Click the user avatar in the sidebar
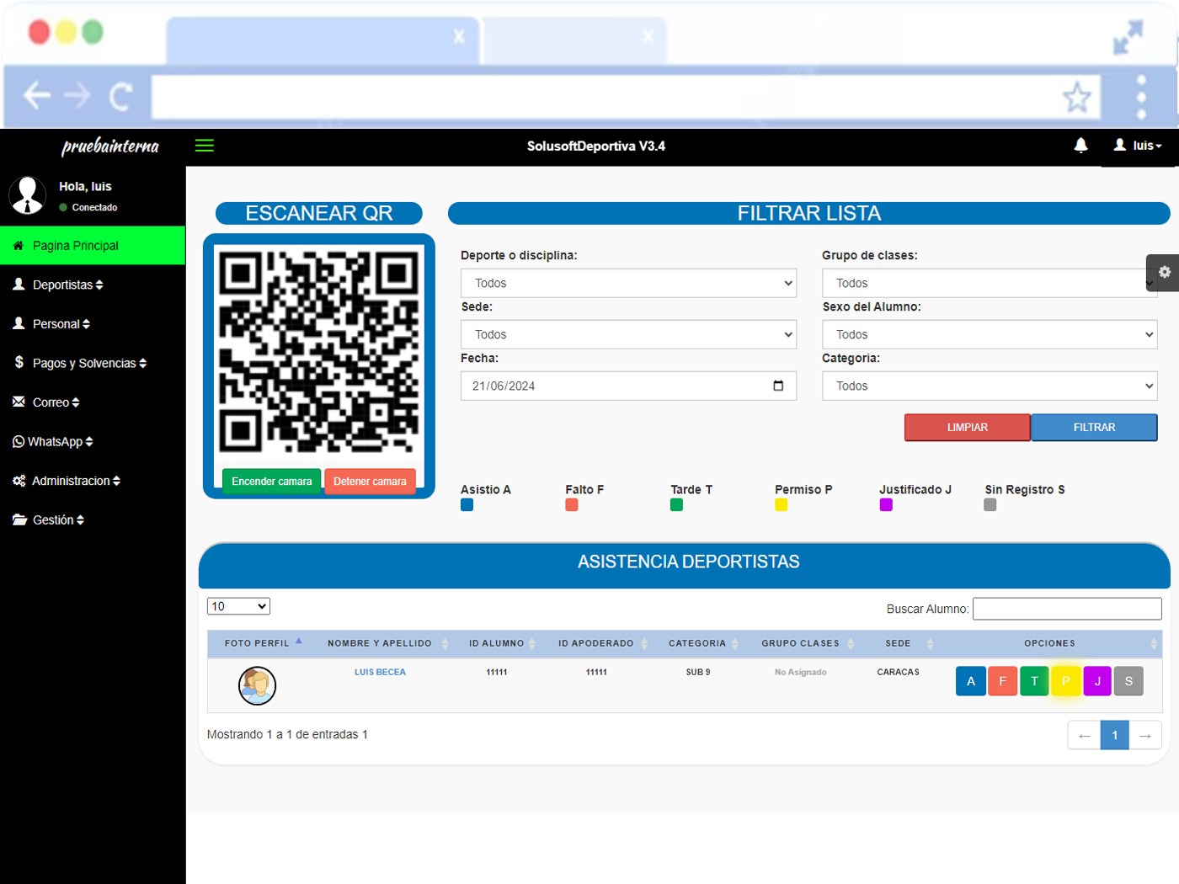 click(27, 195)
